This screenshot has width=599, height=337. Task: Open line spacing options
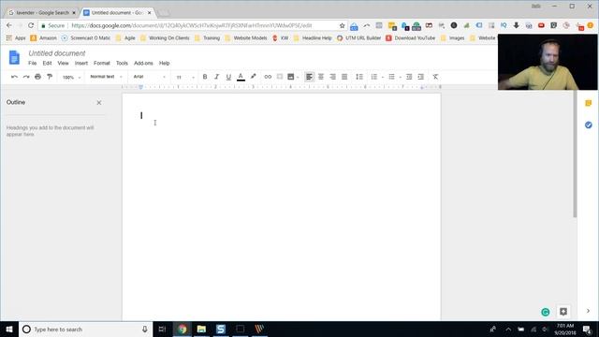coord(359,77)
